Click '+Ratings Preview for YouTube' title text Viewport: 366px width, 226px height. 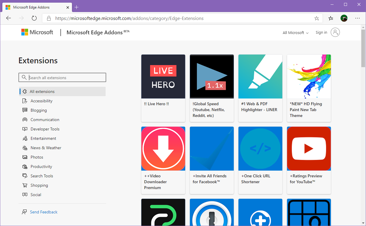[306, 179]
